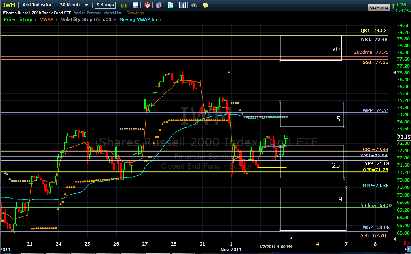Open the alarm clock alert icon
This screenshot has height=254, width=411.
(147, 5)
